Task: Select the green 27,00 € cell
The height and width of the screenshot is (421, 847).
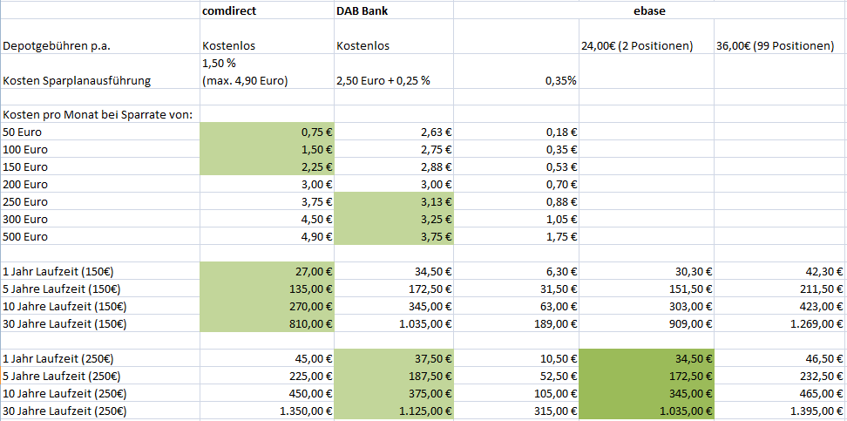Action: tap(267, 271)
